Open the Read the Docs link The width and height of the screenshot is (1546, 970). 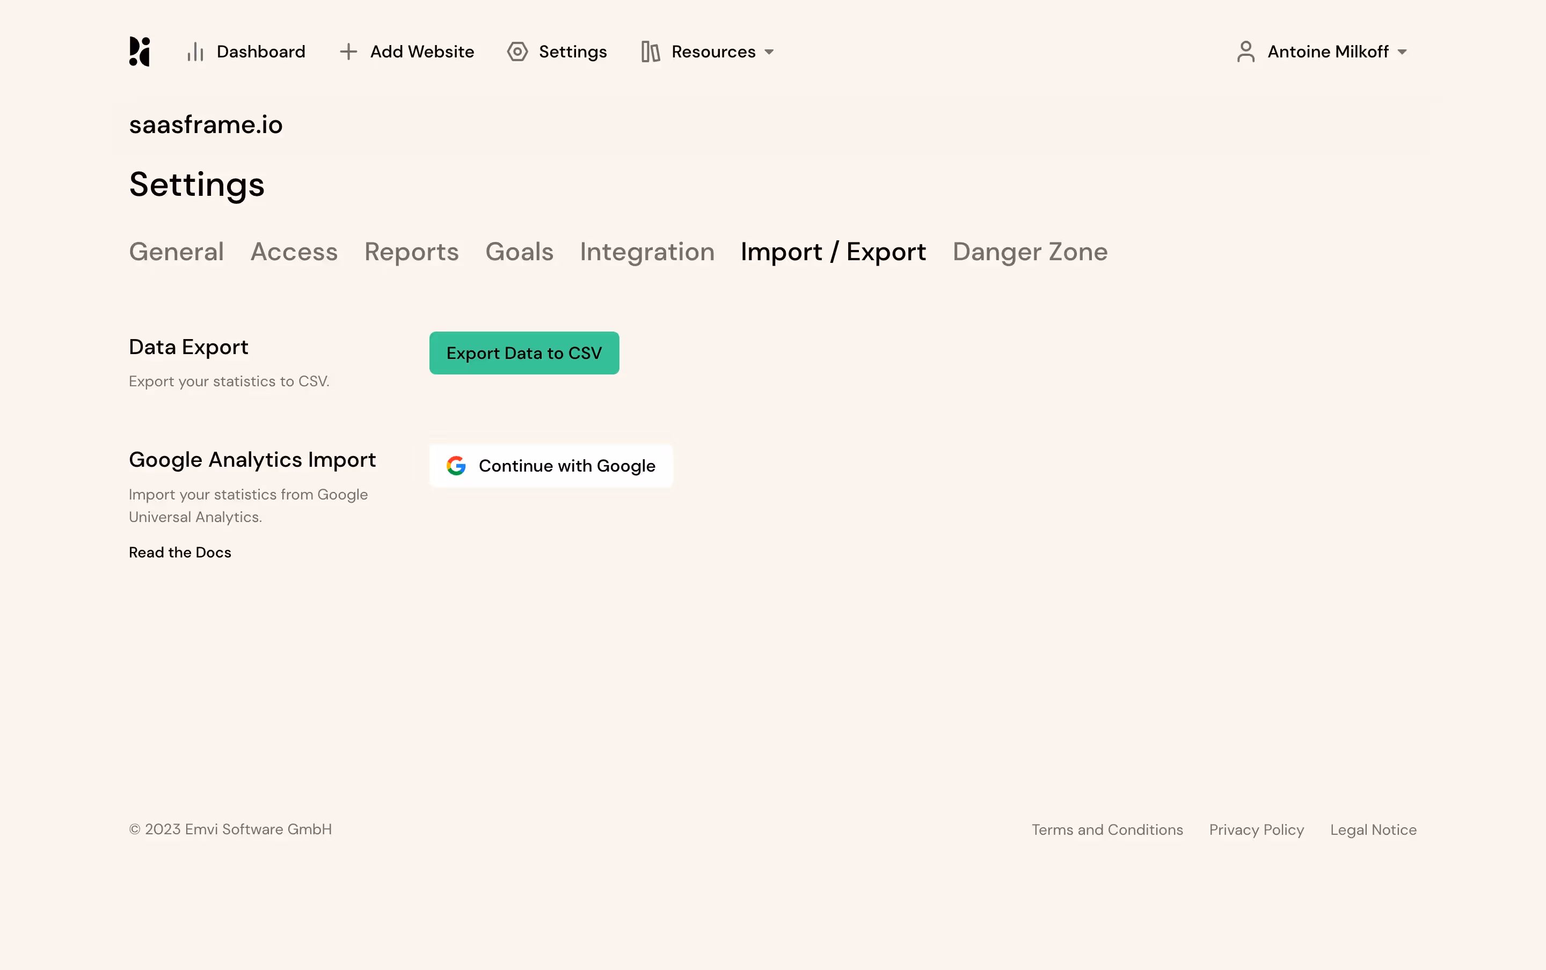pyautogui.click(x=180, y=552)
